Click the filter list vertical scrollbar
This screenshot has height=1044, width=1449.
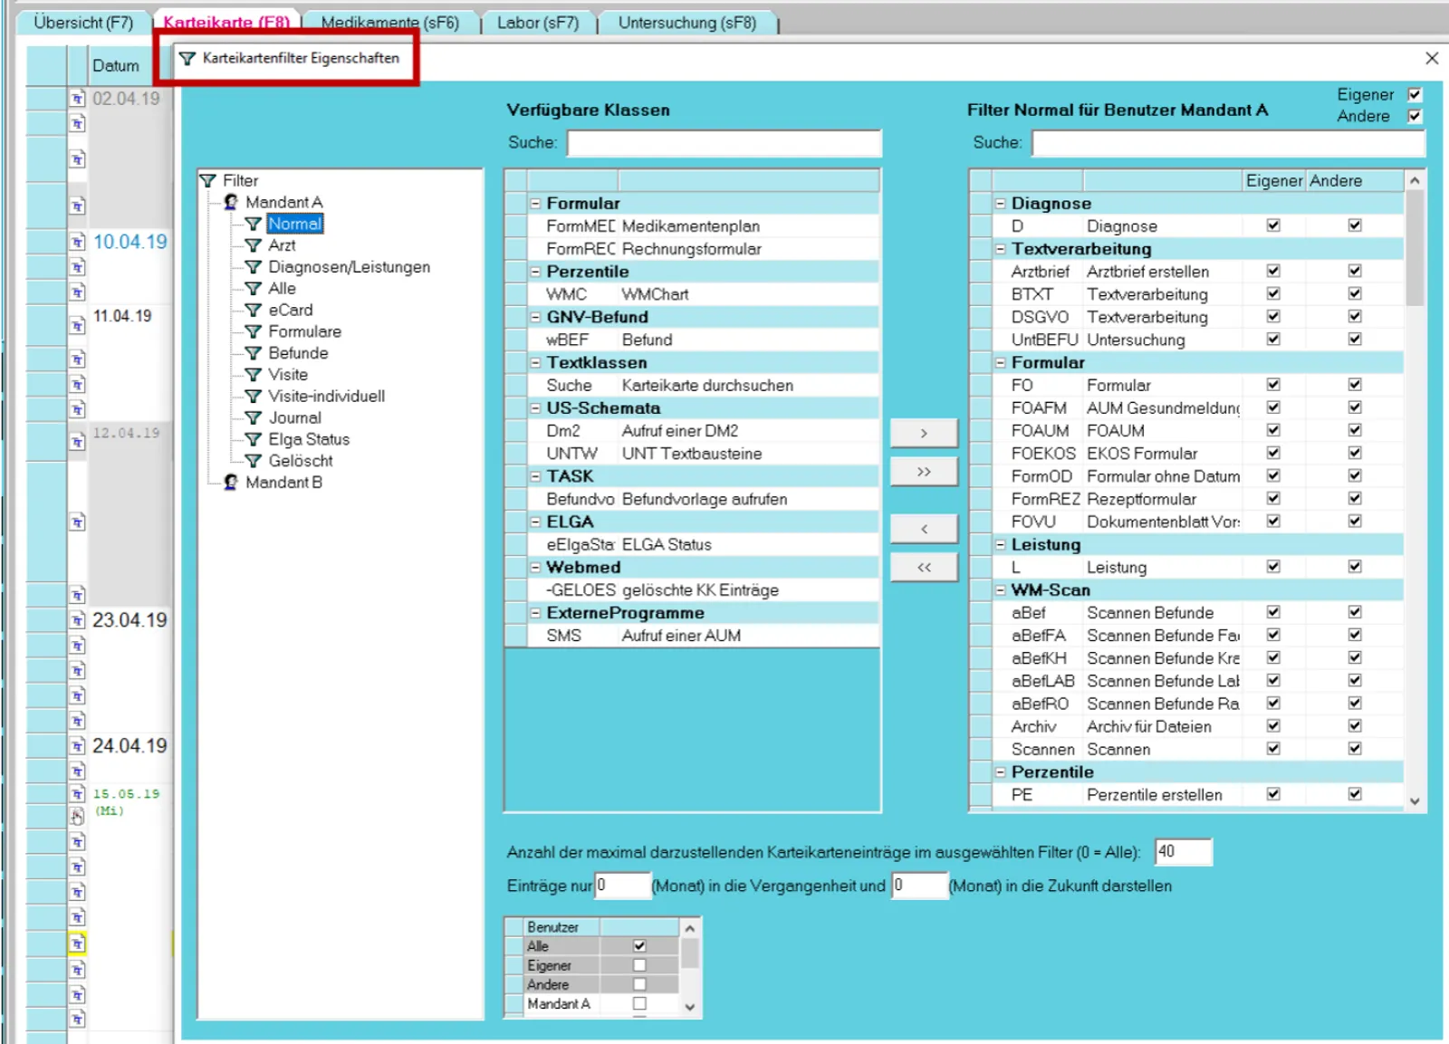click(x=1415, y=491)
